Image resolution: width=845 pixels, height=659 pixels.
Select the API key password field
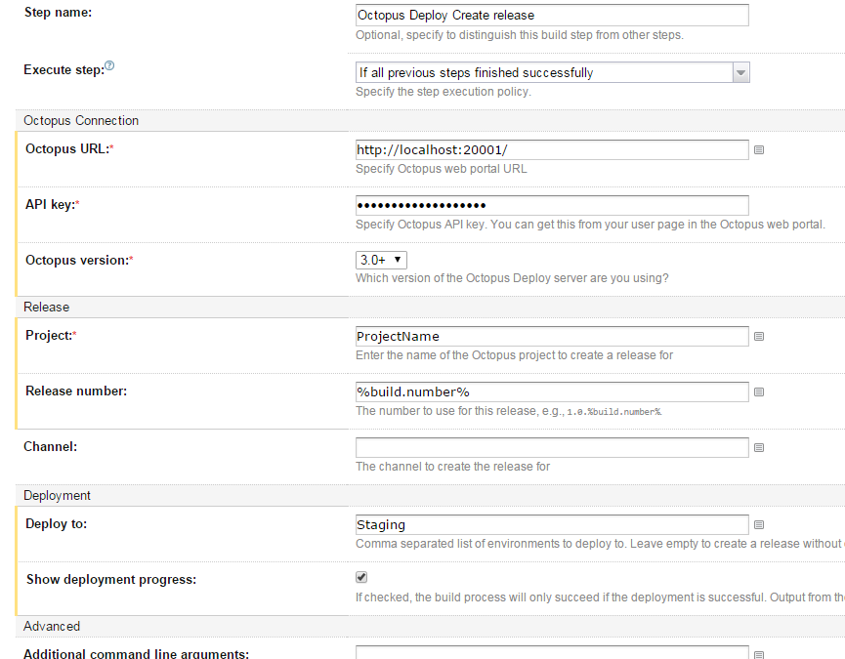click(552, 205)
